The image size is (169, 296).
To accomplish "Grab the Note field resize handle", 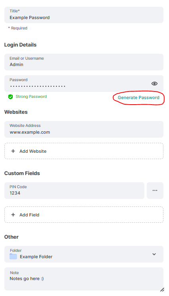I will [x=162, y=290].
